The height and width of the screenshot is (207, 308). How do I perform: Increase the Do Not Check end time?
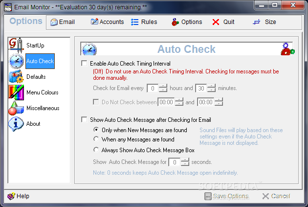pyautogui.click(x=219, y=100)
